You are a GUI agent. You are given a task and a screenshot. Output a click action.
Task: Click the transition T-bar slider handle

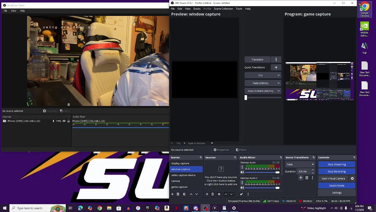pyautogui.click(x=246, y=98)
